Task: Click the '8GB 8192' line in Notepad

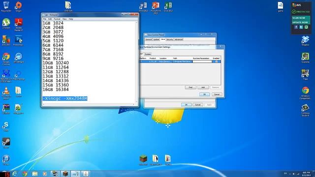Action: (53, 54)
